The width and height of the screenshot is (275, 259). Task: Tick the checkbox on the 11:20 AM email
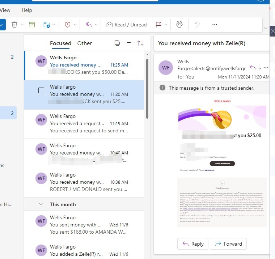tap(41, 90)
